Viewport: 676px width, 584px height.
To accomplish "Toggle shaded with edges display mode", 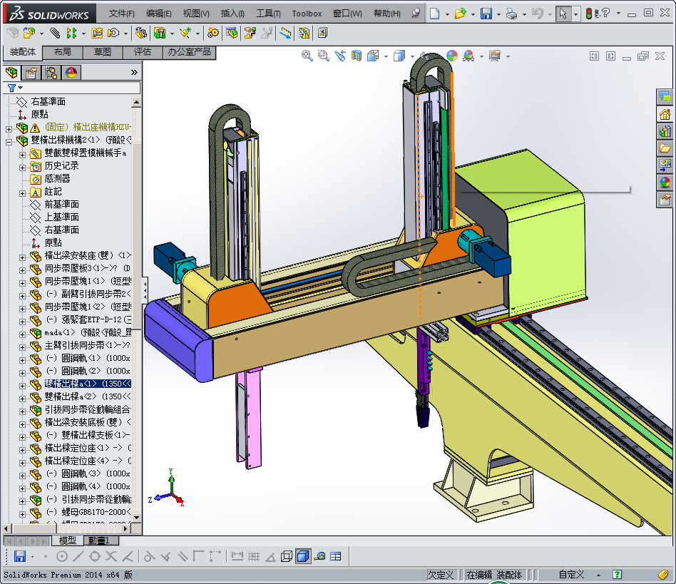I will (x=303, y=556).
